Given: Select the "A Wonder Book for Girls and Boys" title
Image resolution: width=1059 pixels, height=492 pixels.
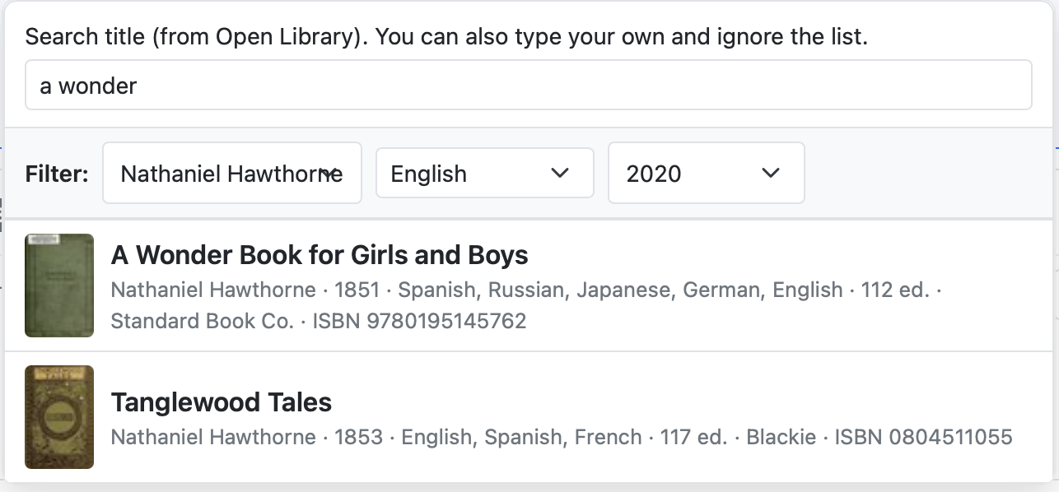Looking at the screenshot, I should [x=320, y=255].
